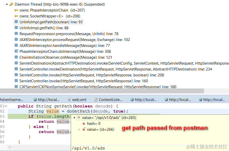Screen dimensions: 229x151
Task: Select the hash= 0 field in hover popup
Action: [x=94, y=124]
